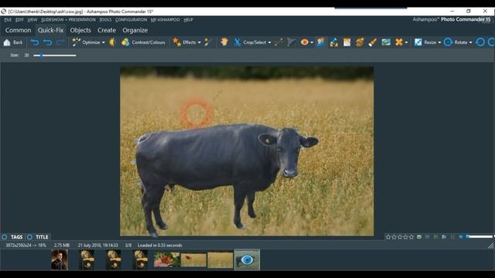Open the red-eye tool dropdown arrow
495x278 pixels.
[x=312, y=42]
